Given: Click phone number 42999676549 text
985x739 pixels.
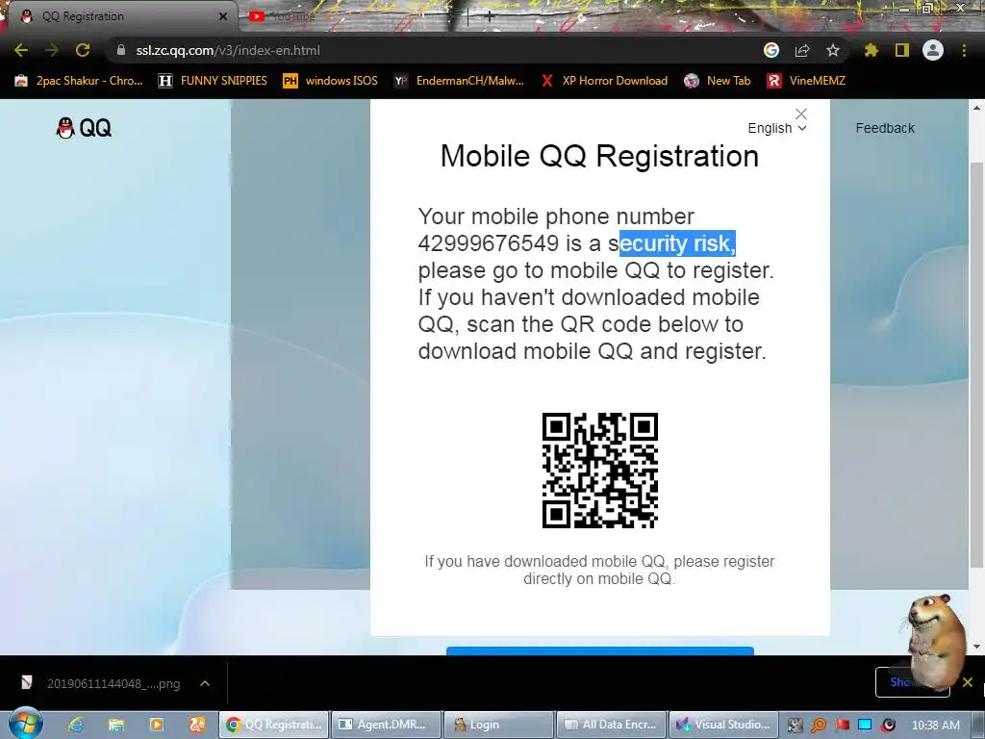Looking at the screenshot, I should [x=488, y=243].
